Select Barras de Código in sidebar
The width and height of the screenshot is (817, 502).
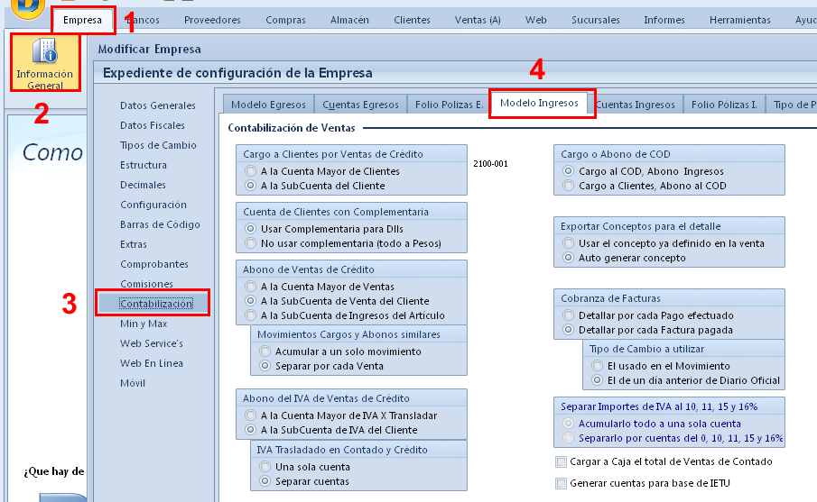pyautogui.click(x=160, y=224)
